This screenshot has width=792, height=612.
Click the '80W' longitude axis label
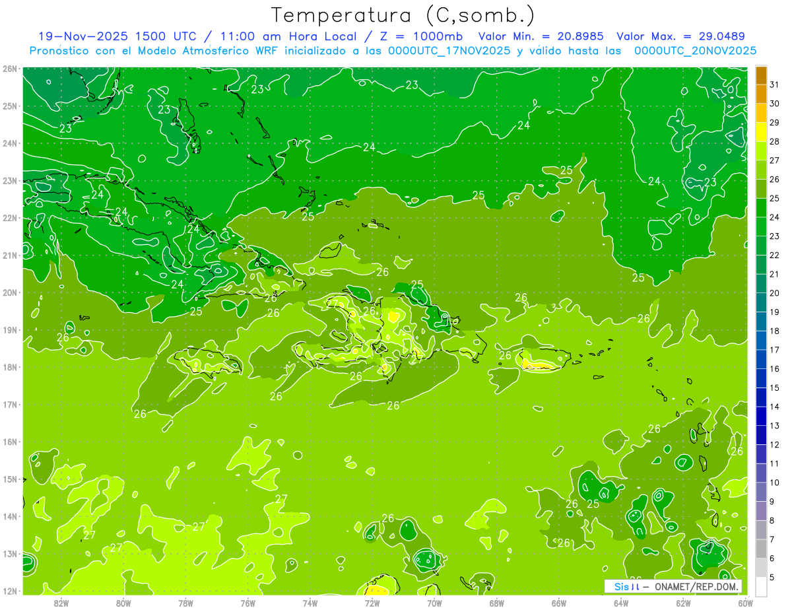[123, 603]
